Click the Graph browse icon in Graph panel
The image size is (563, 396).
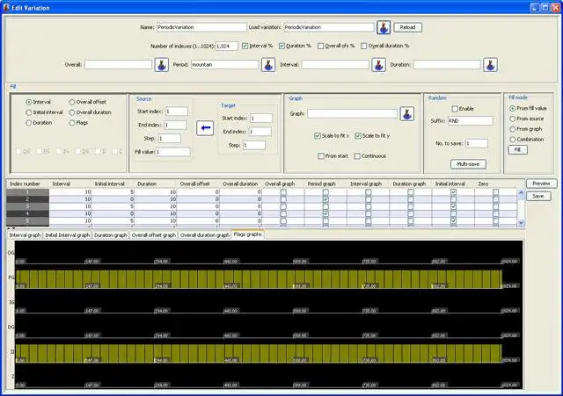(406, 113)
